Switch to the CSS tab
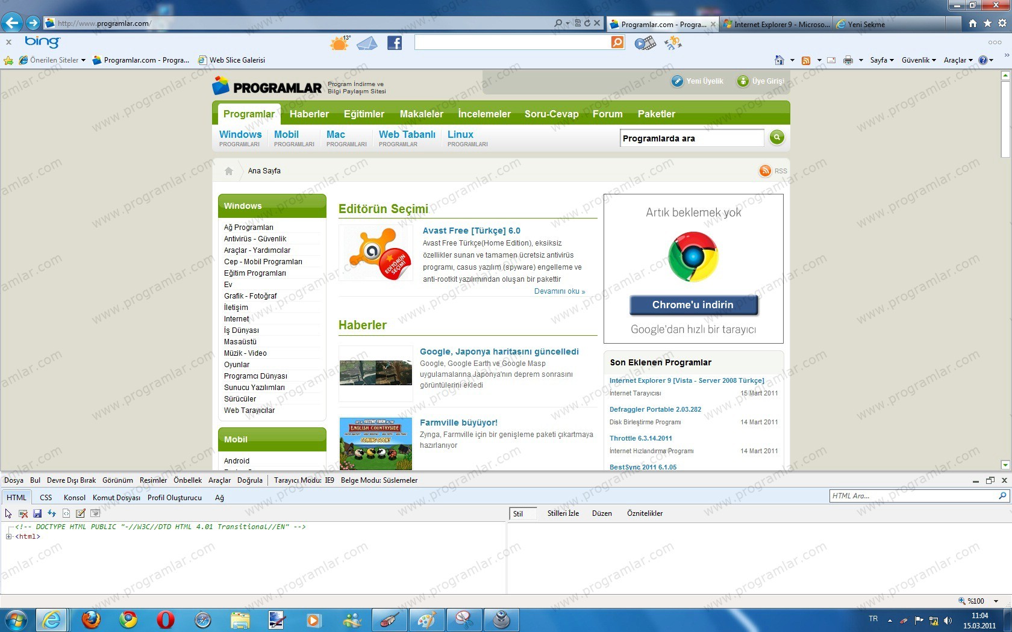 [x=46, y=498]
